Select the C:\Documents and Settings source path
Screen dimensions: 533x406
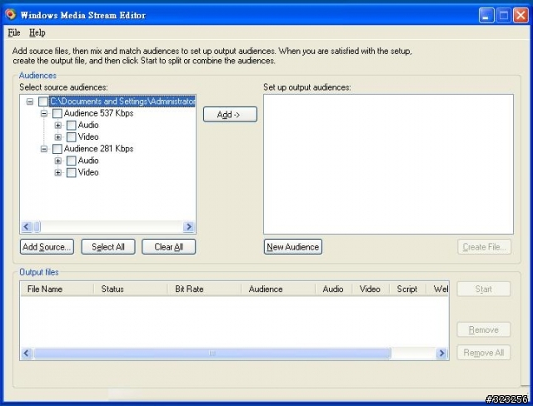point(122,101)
